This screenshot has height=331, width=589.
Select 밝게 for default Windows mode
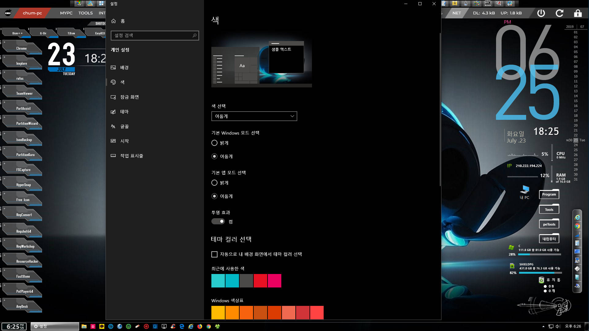click(214, 143)
